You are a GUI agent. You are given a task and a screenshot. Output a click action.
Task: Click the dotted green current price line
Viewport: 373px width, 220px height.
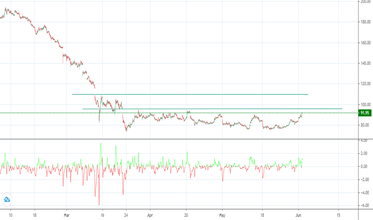(x=179, y=113)
